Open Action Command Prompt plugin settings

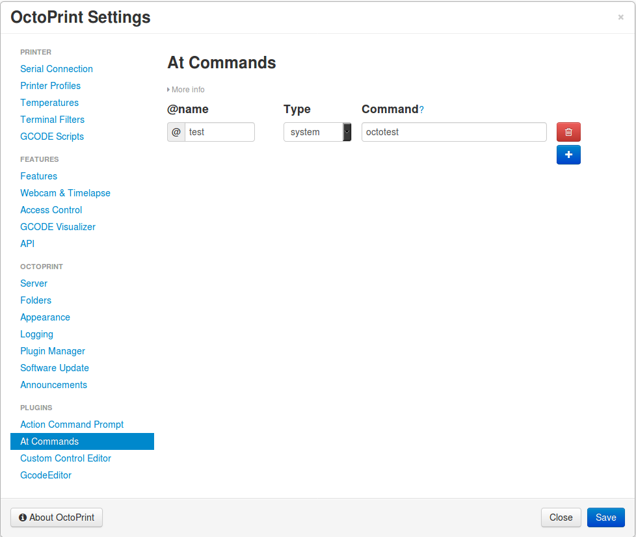coord(72,425)
